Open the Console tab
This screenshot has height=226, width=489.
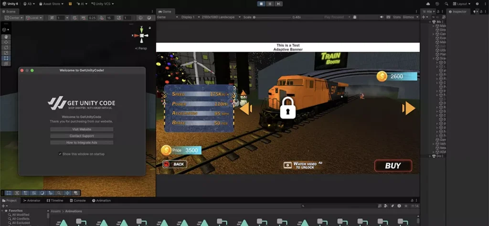pyautogui.click(x=78, y=200)
